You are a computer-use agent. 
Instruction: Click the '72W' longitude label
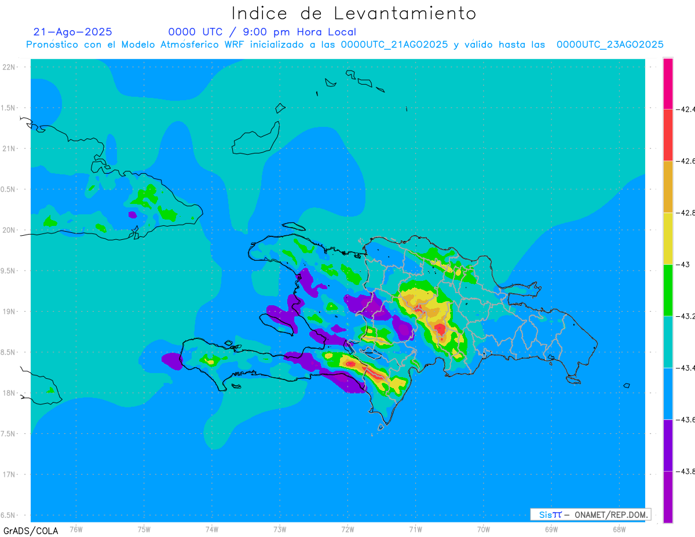[x=348, y=529]
